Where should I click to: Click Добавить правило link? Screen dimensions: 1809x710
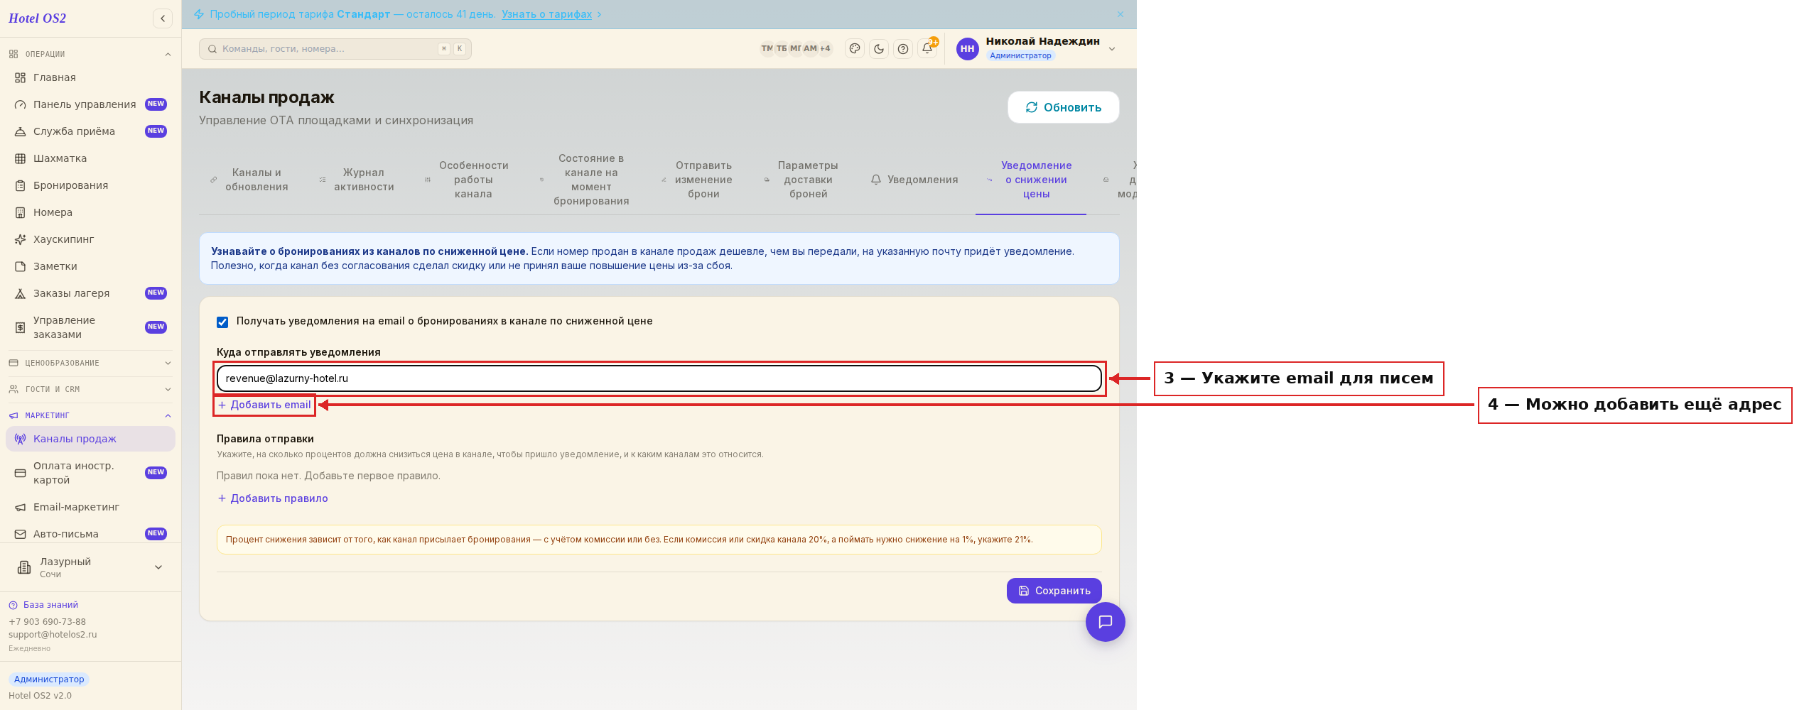tap(273, 498)
